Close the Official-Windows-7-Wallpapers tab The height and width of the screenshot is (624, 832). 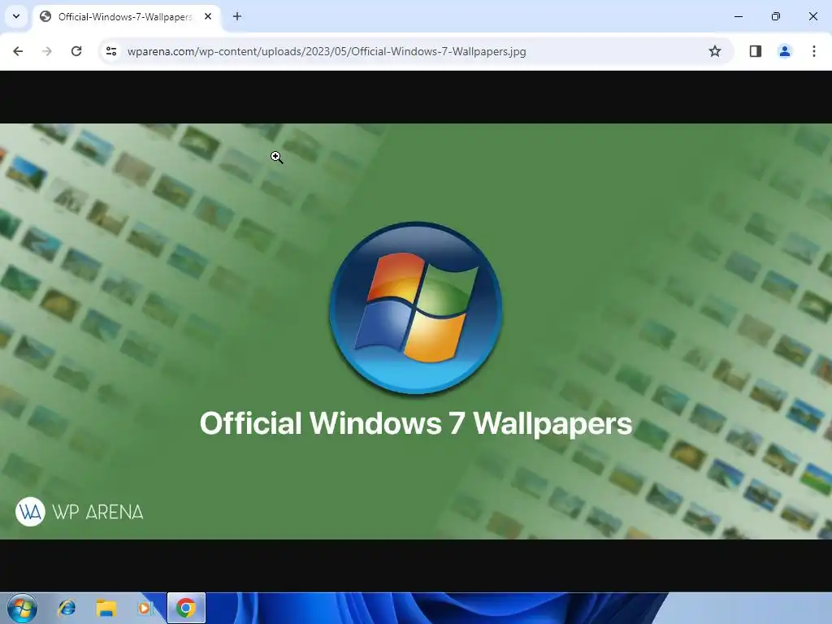(208, 16)
